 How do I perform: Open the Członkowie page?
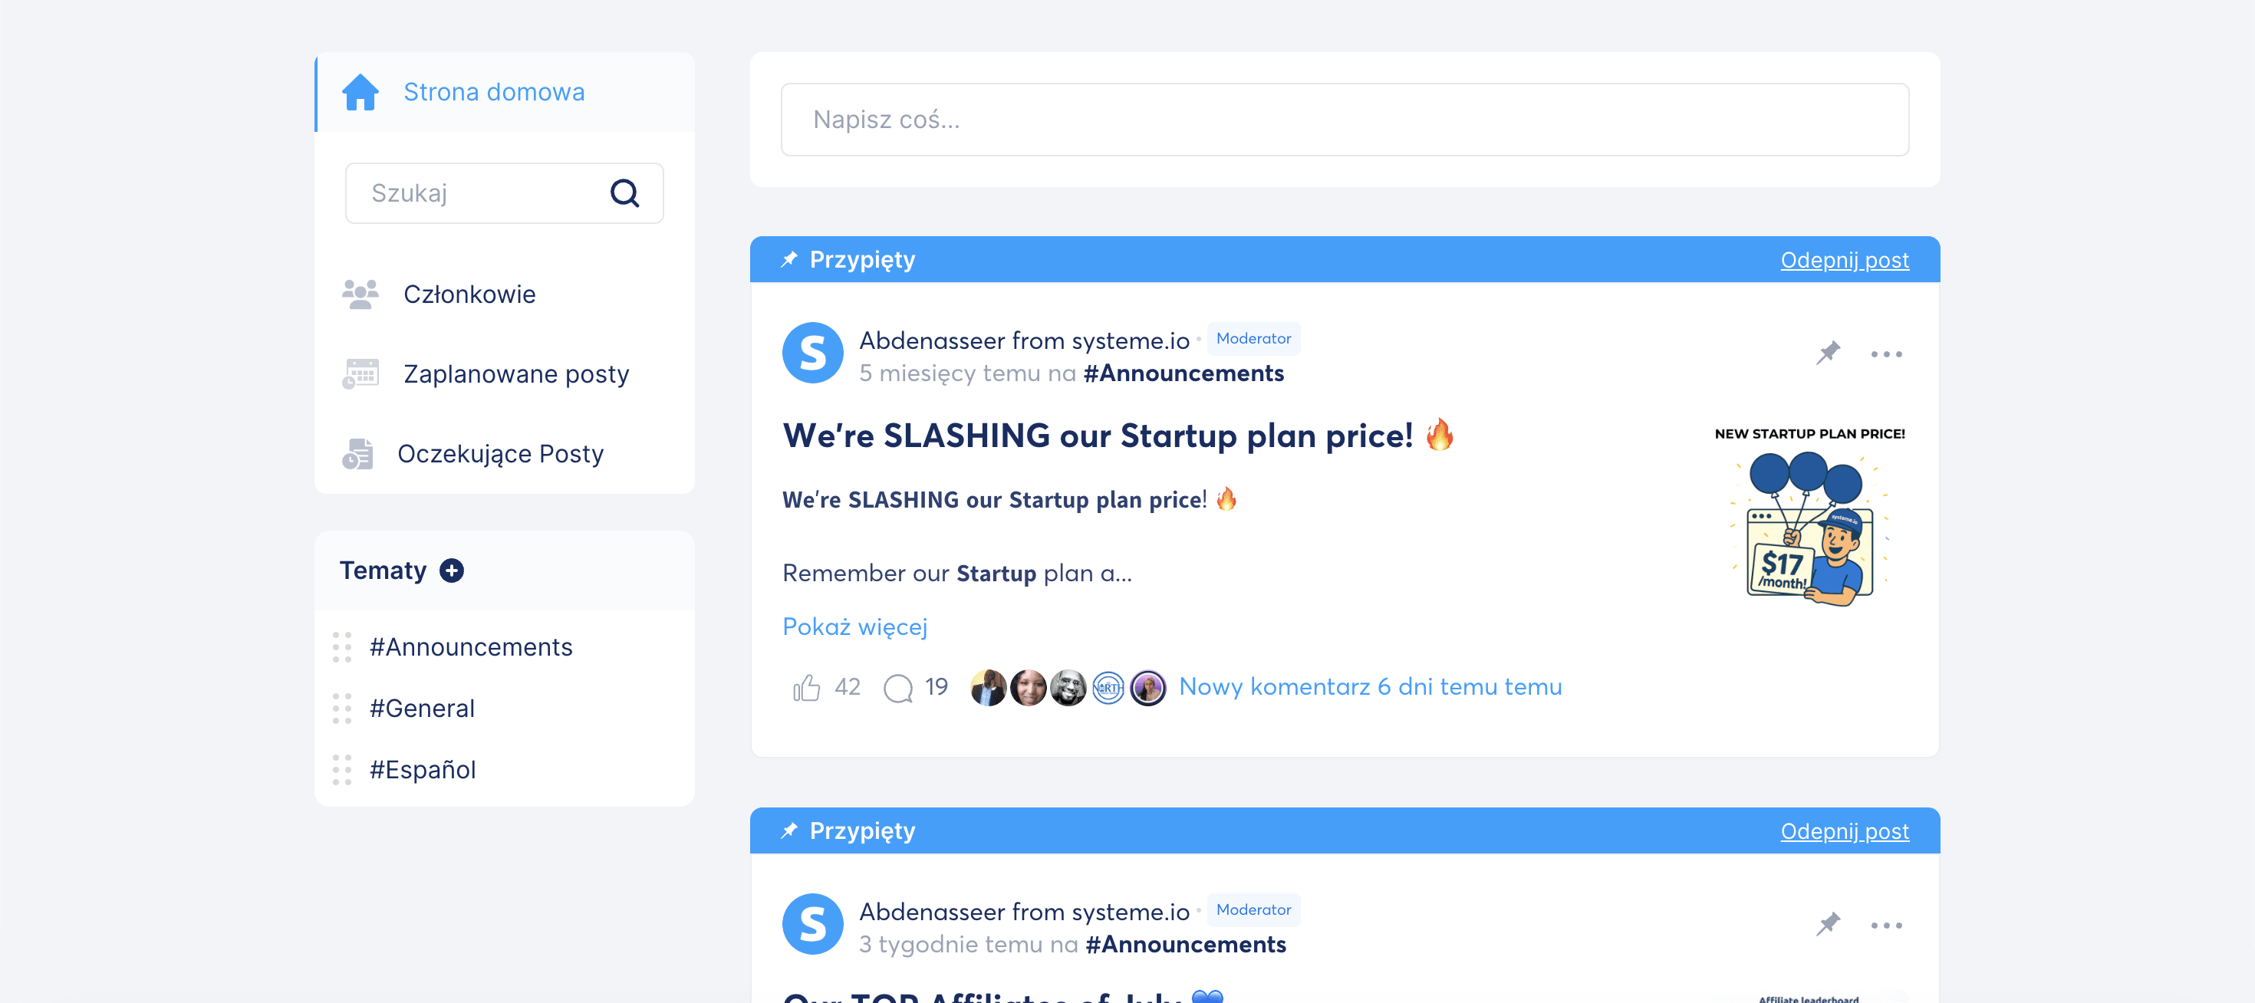469,294
